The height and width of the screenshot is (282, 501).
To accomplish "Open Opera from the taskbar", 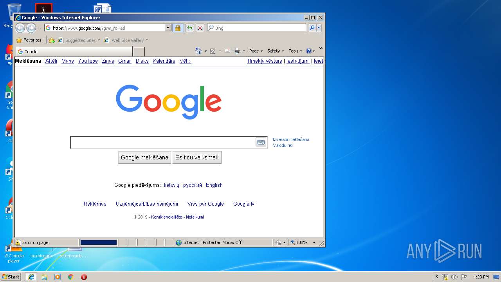I will [x=84, y=277].
